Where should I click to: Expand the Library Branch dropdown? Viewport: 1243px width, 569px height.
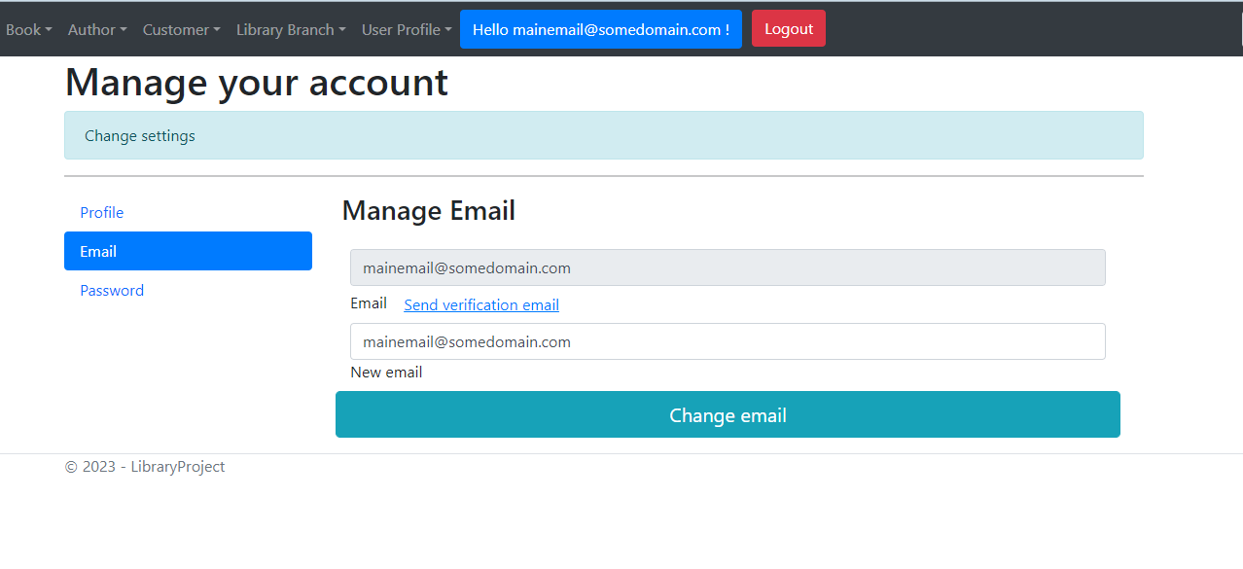289,29
